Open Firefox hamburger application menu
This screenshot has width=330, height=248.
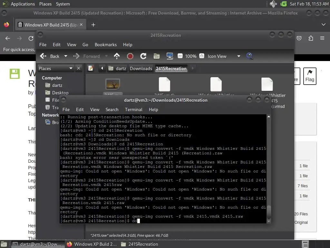tap(322, 38)
